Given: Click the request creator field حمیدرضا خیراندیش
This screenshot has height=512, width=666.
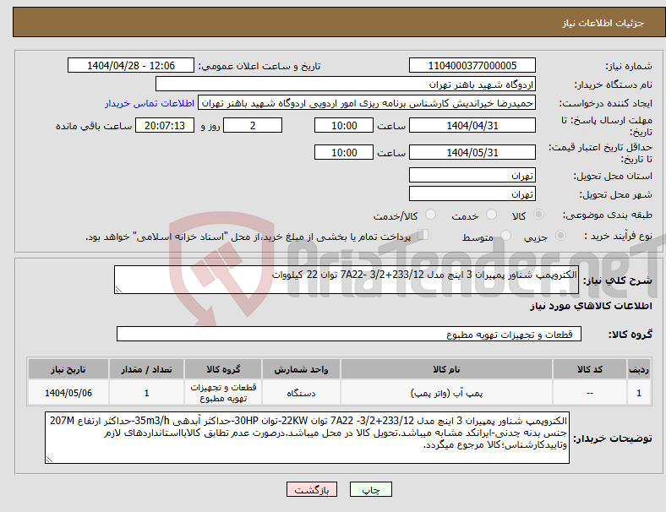Looking at the screenshot, I should [x=367, y=103].
